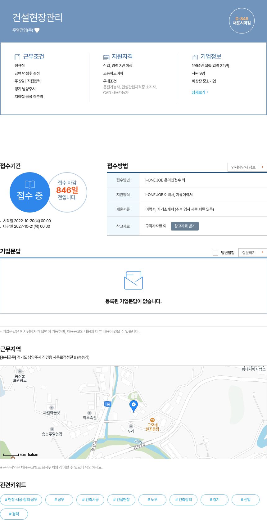Select keyword tag # 건설현장
Viewport: 267px width, 520px height.
click(121, 500)
